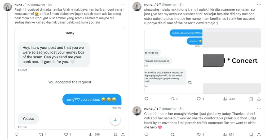Click scroll-down arrow button in chat screenshot
265x140 pixels.
[x=115, y=120]
